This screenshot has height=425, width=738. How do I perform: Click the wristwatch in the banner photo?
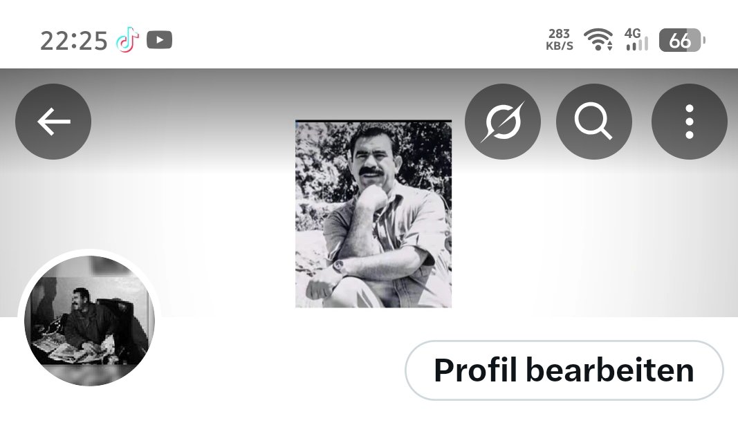340,267
